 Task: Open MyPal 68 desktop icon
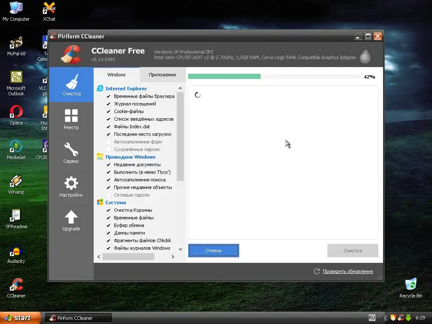click(16, 46)
